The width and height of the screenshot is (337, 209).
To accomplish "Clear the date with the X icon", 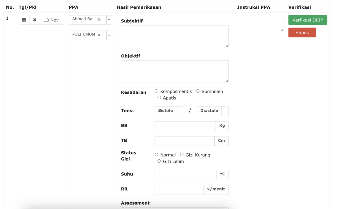I will (35, 20).
